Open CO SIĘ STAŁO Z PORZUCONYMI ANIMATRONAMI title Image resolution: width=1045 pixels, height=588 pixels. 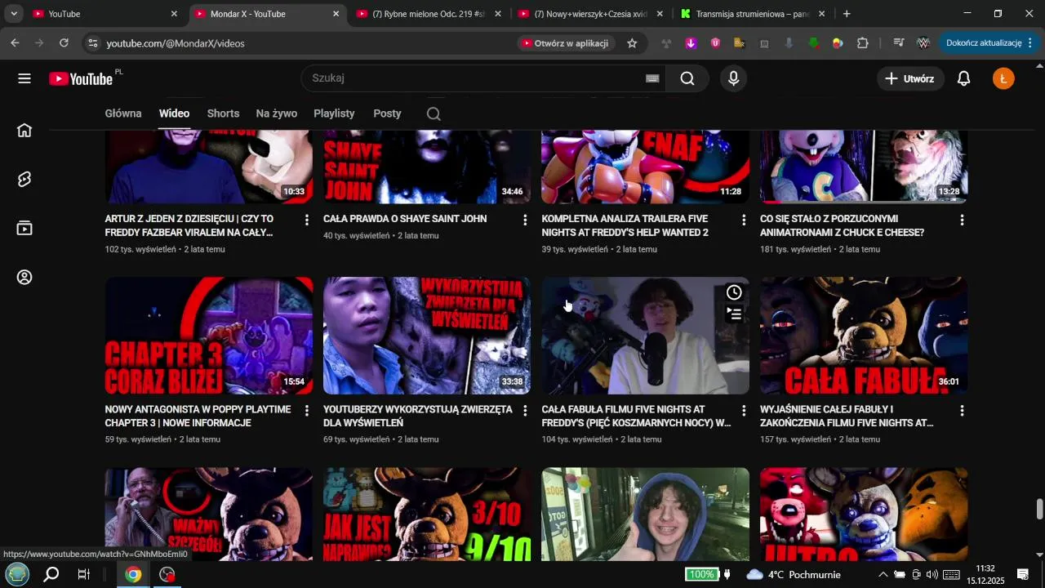coord(842,226)
